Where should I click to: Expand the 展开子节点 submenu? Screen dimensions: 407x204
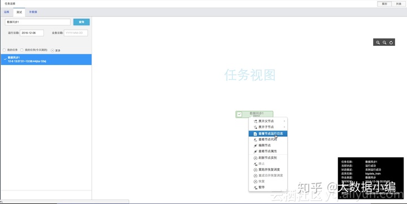[268, 127]
